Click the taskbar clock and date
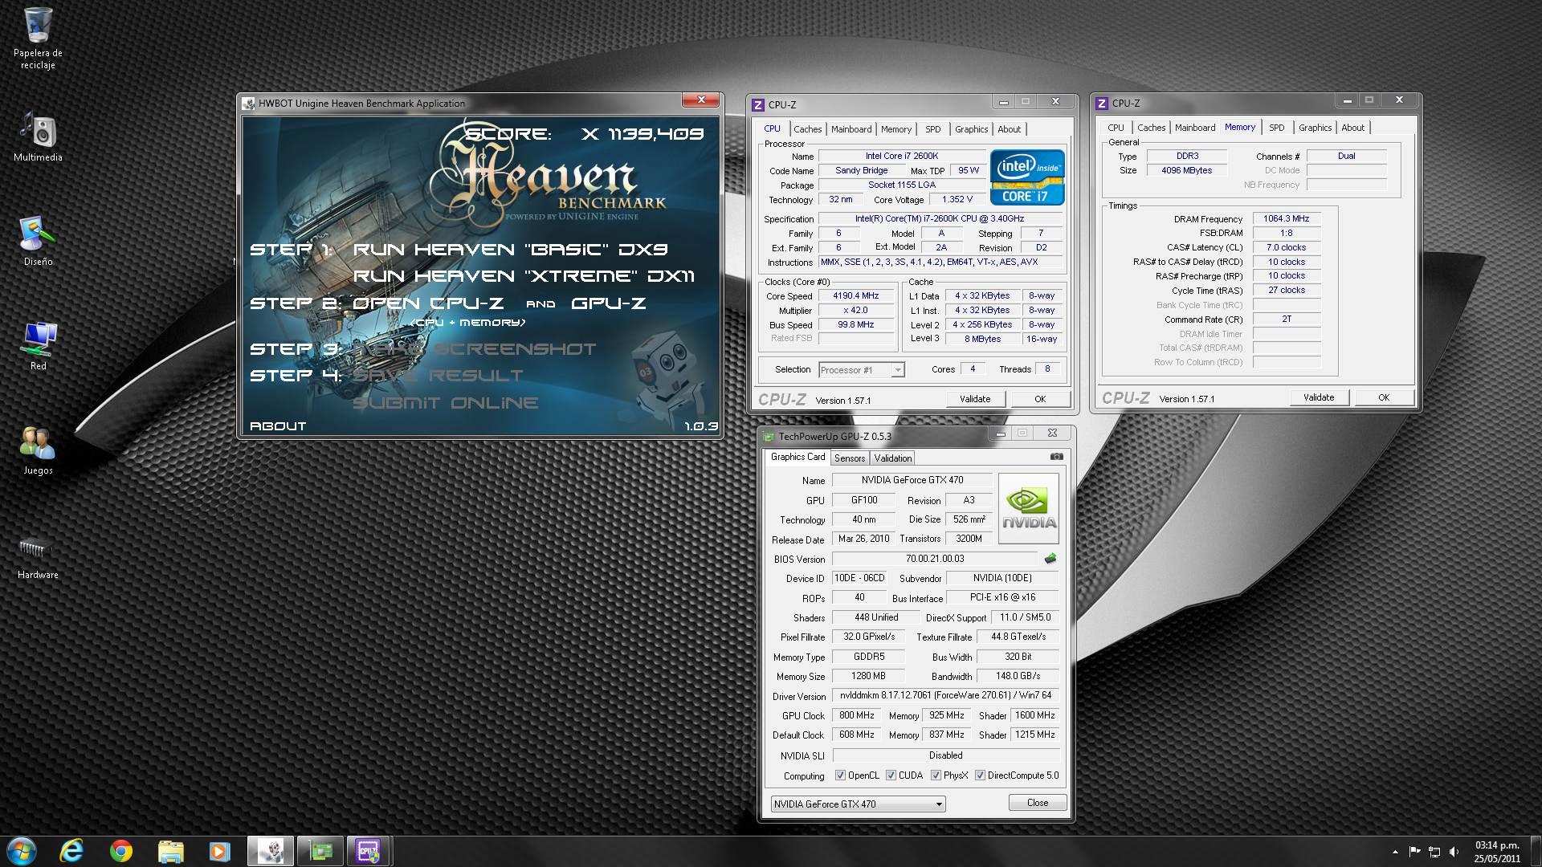1542x867 pixels. point(1497,852)
